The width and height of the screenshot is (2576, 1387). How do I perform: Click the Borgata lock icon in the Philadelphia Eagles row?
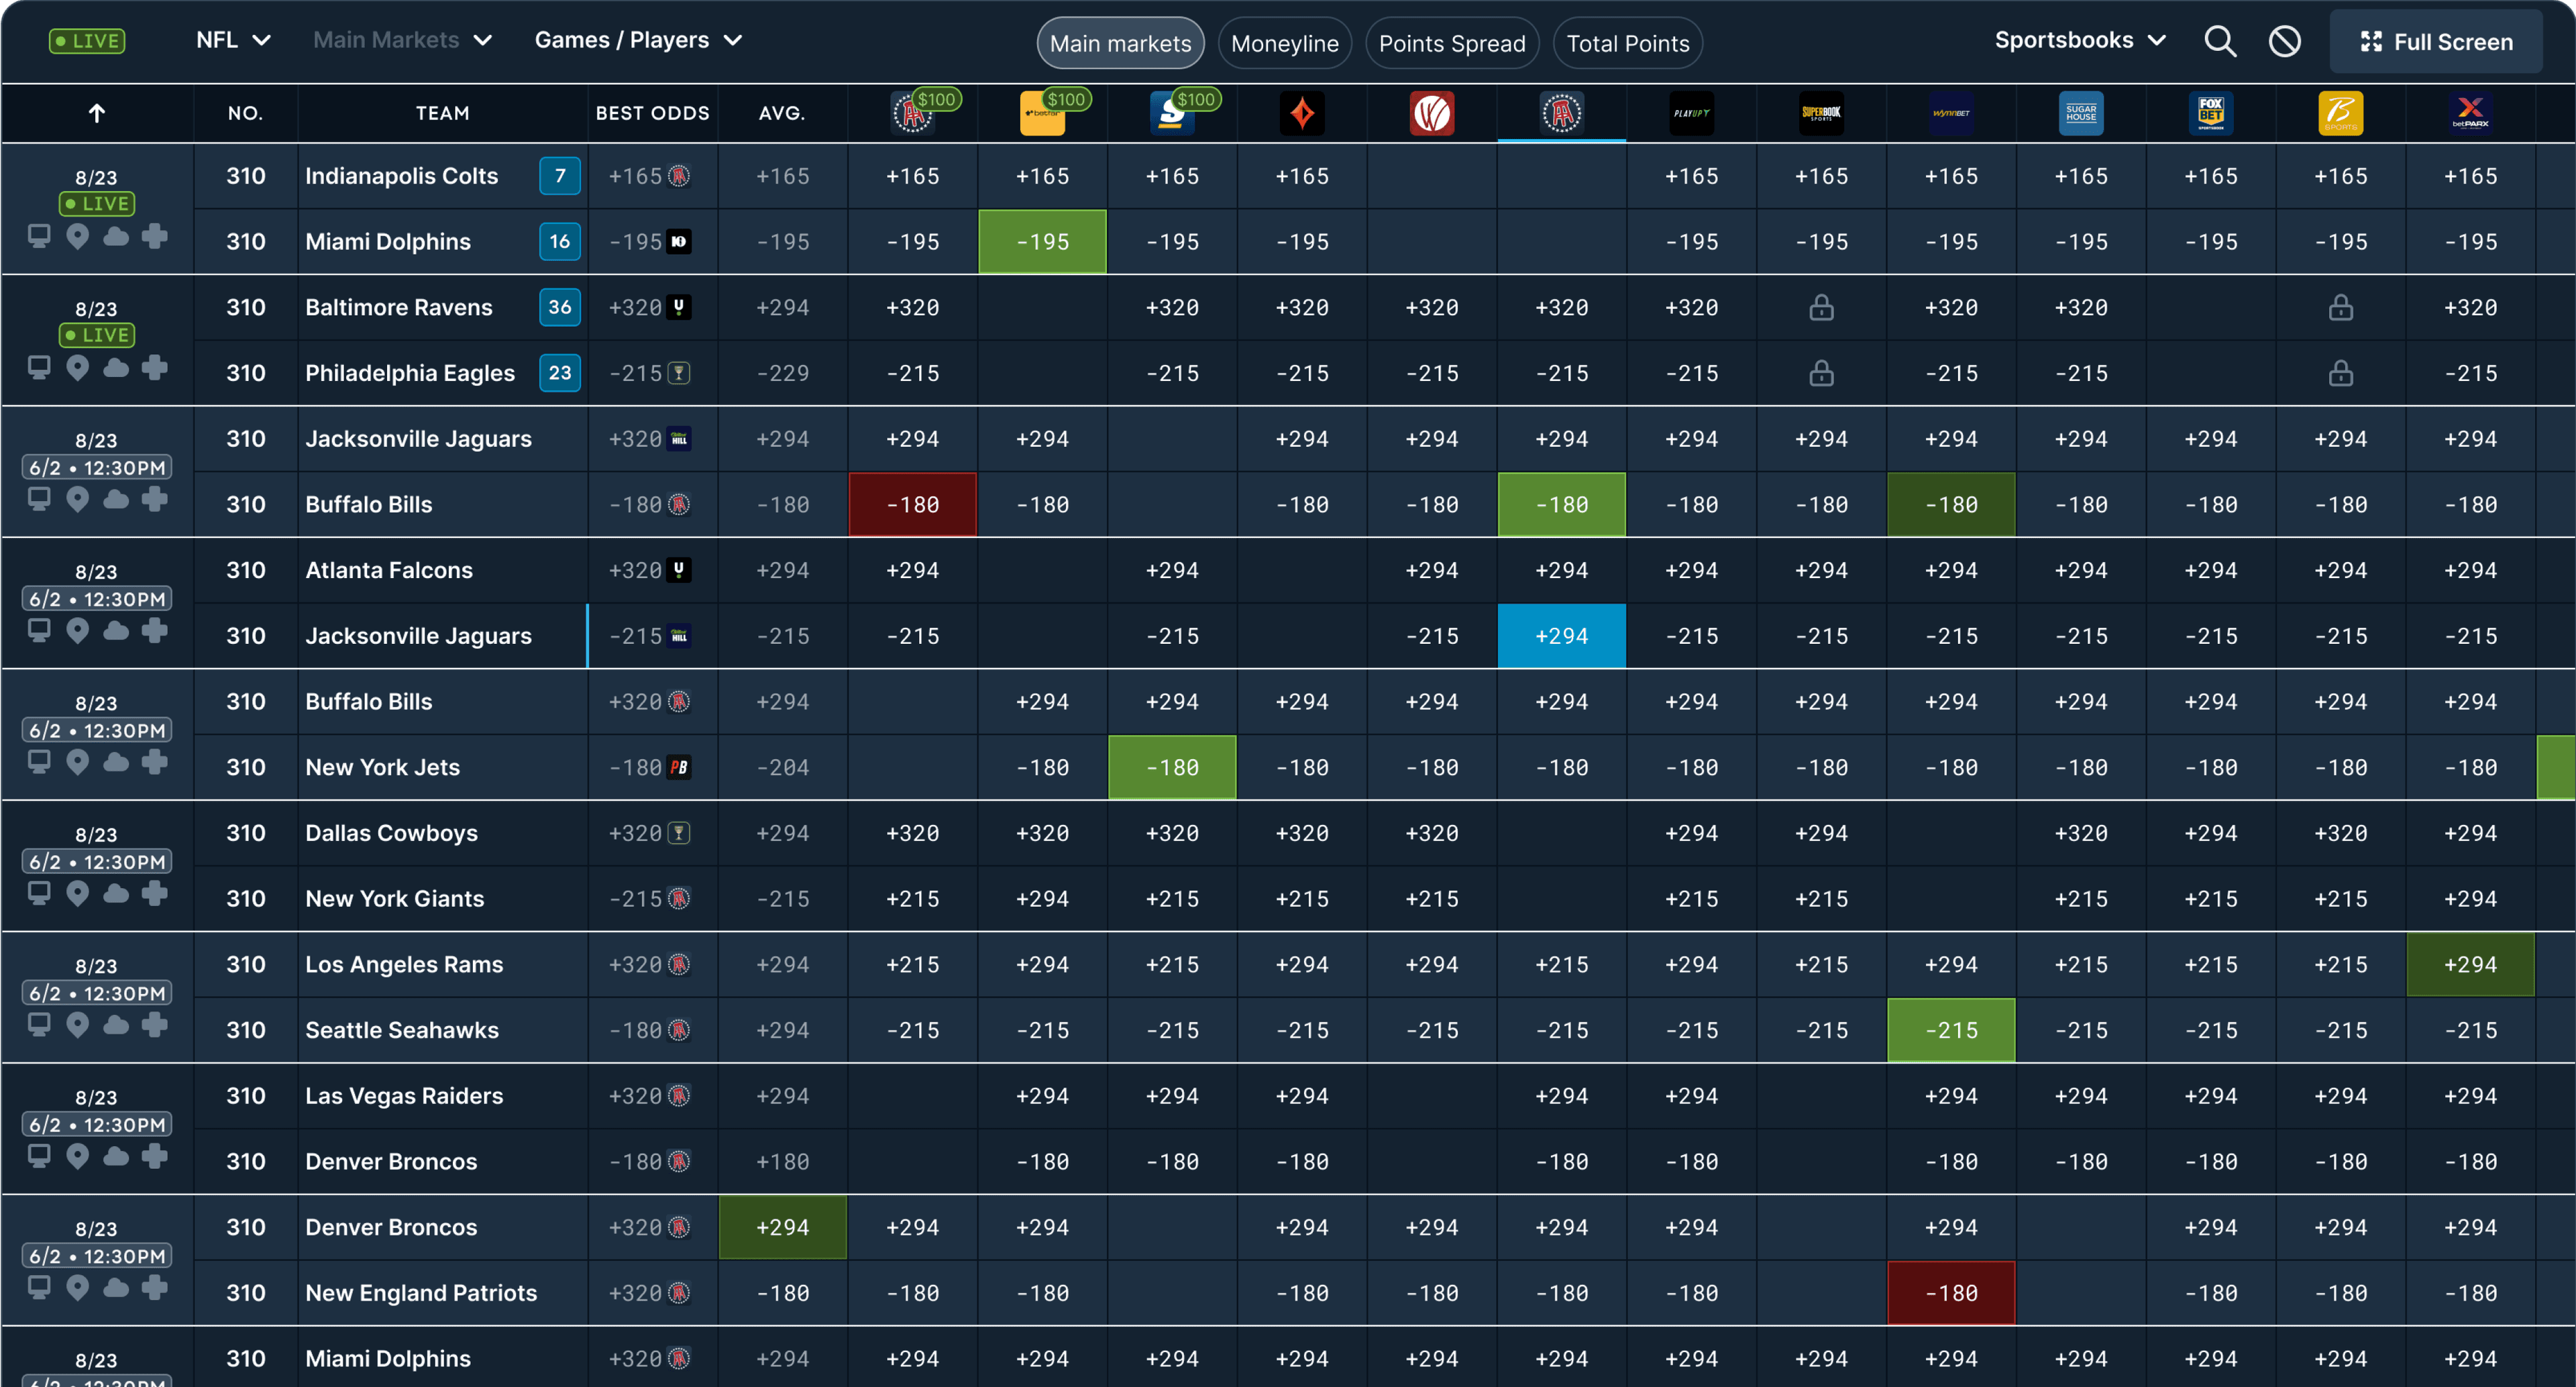[2341, 373]
